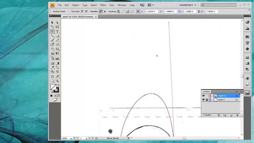Open the Edit menu
This screenshot has width=254, height=143.
[x=67, y=5]
